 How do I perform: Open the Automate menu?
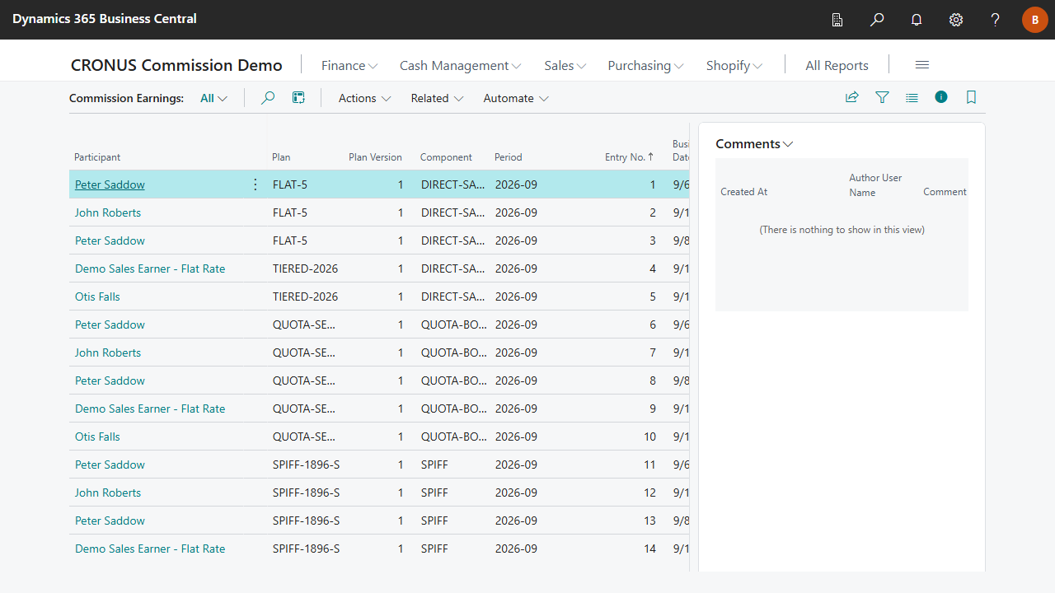click(x=516, y=98)
